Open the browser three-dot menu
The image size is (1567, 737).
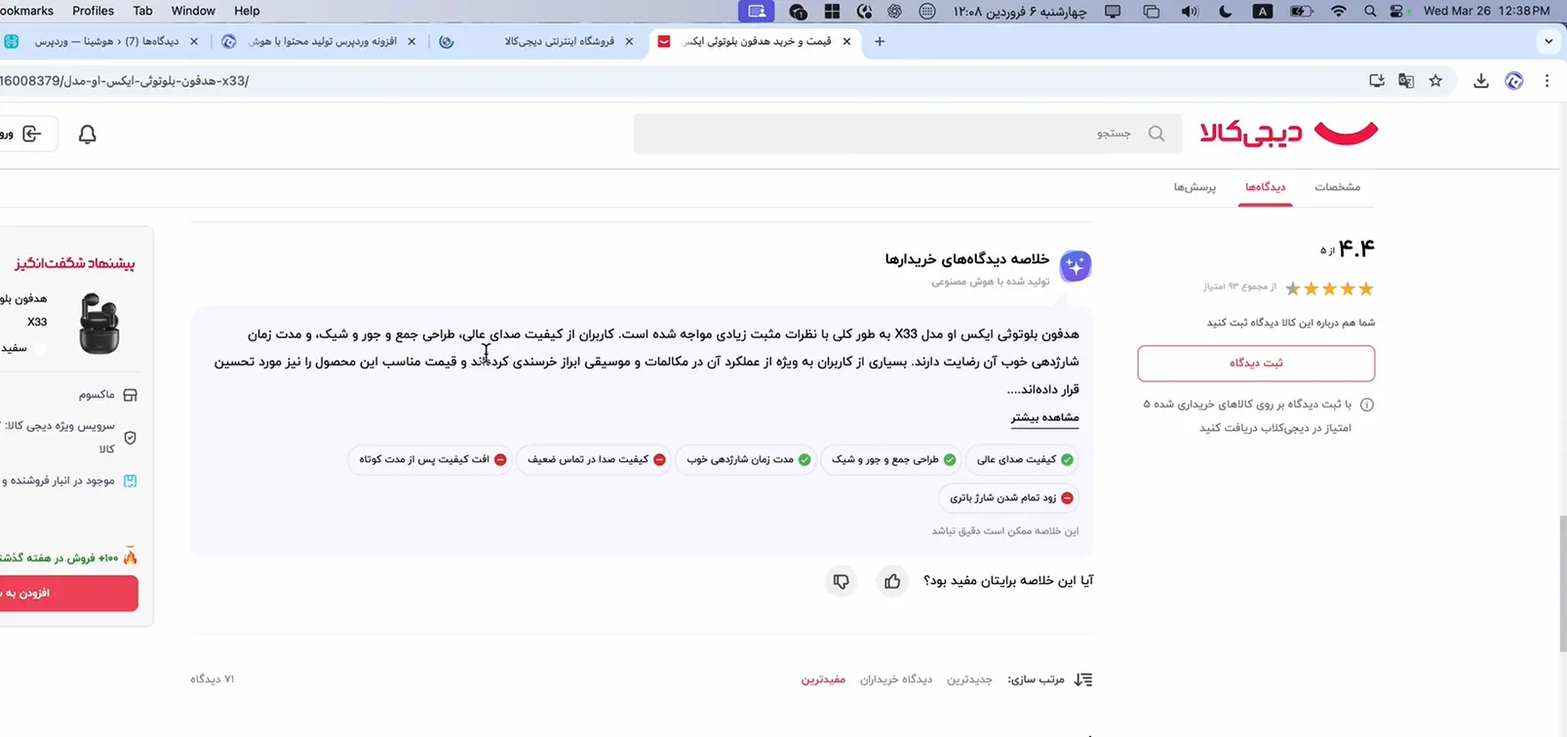[1547, 81]
